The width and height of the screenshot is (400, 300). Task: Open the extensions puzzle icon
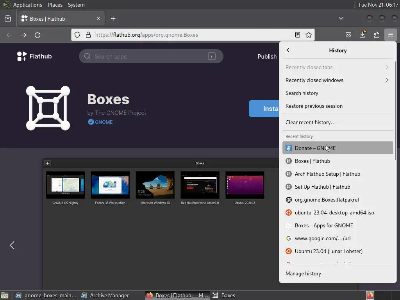[x=377, y=35]
